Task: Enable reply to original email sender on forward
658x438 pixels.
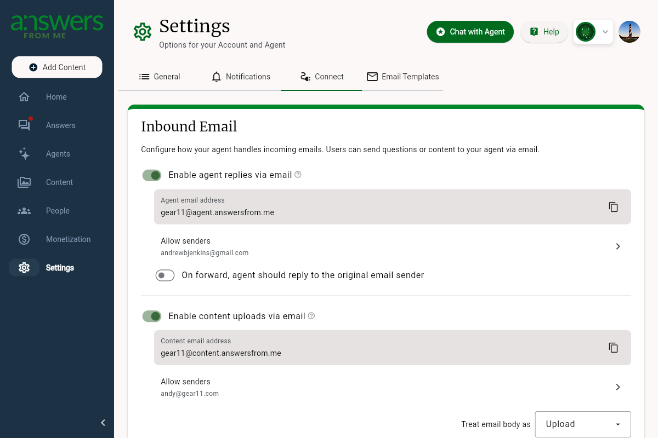Action: click(x=164, y=275)
